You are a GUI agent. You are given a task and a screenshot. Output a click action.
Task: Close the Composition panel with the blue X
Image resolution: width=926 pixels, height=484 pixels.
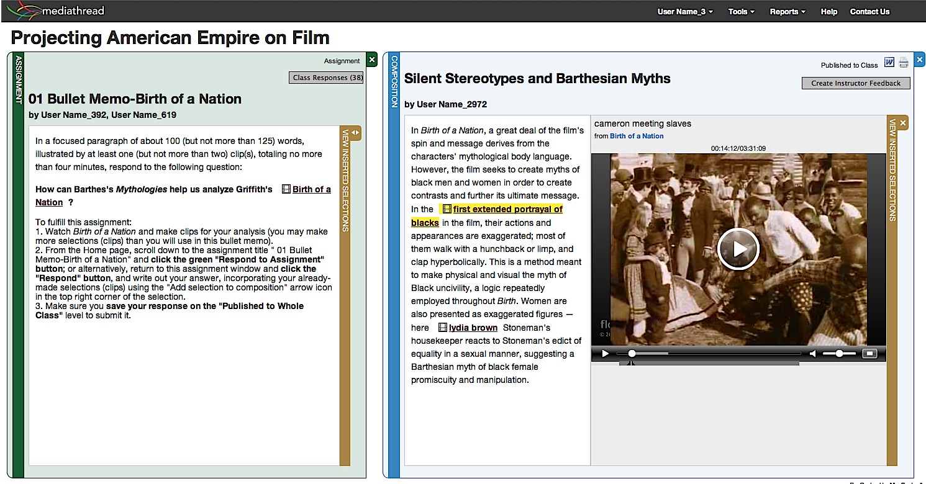(x=920, y=60)
